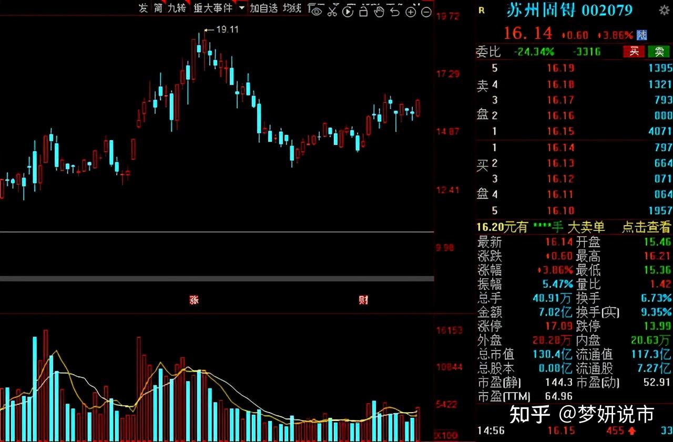The image size is (673, 442).
Task: Click the 最低 low value 15.36
Action: pyautogui.click(x=657, y=270)
